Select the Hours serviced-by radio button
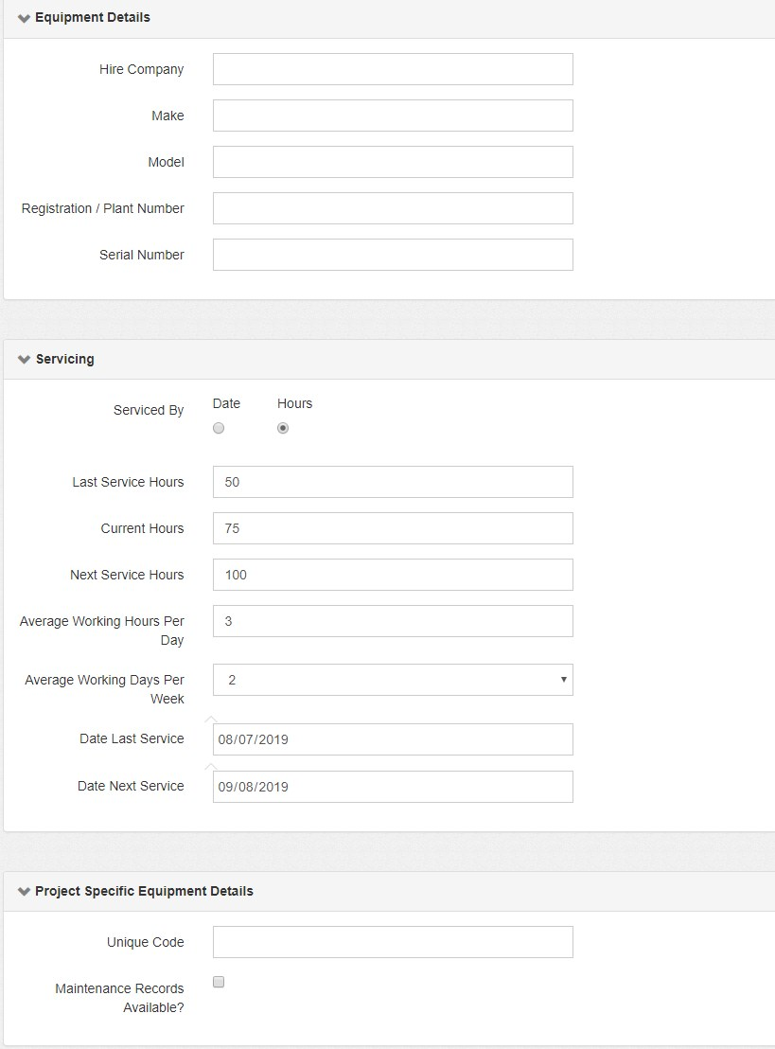This screenshot has width=775, height=1049. [x=283, y=428]
